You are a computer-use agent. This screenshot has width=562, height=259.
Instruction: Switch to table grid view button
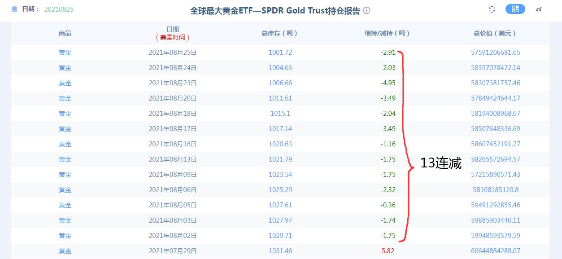[x=515, y=9]
